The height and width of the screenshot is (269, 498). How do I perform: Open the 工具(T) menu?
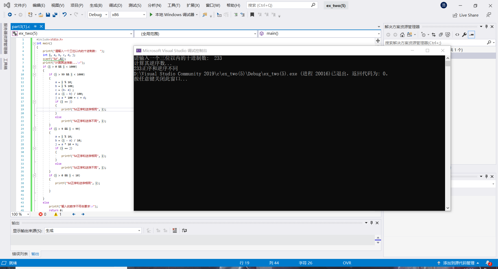(174, 5)
